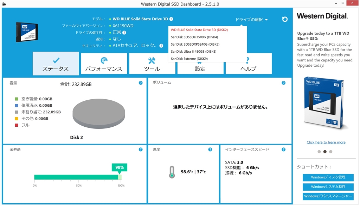Switch to the ツール tab

click(x=152, y=64)
